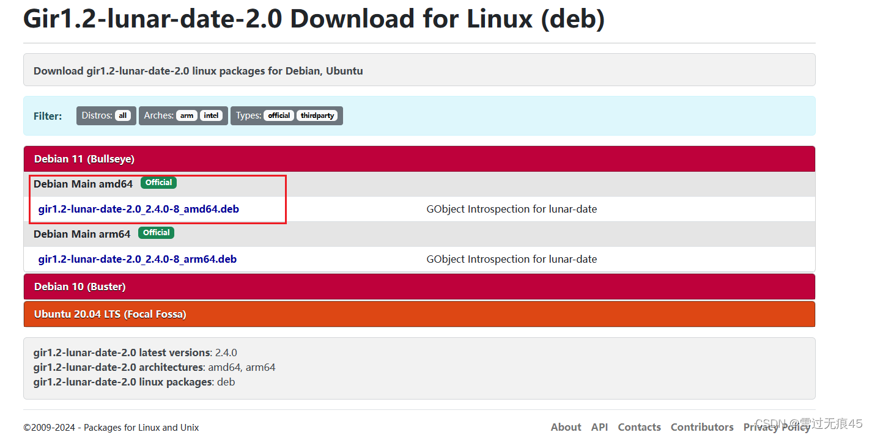Open gir1.2-lunar-date-2.0_2.4.0-8_amd64.deb link
The width and height of the screenshot is (872, 435).
[x=138, y=209]
